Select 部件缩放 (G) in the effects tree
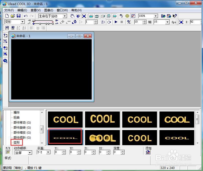The image size is (203, 171). (x=22, y=133)
